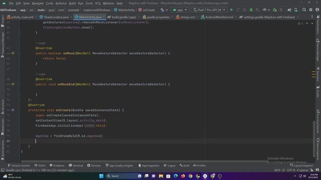Click the Windows Start button on the taskbar
The image size is (321, 180).
101,176
